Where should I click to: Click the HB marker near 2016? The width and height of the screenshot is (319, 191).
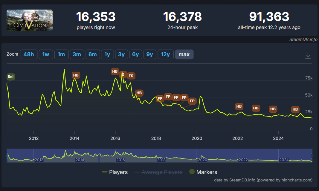[x=115, y=71]
